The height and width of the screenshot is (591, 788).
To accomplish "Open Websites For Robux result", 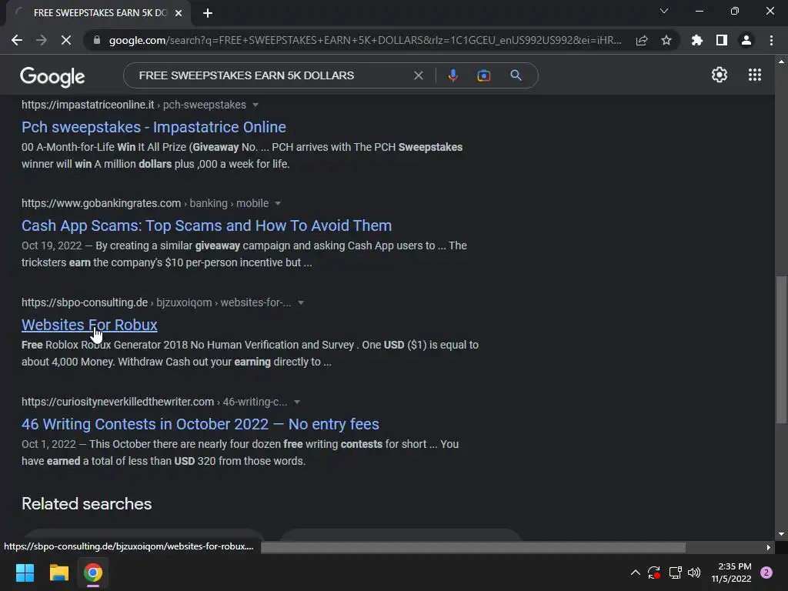I will (89, 326).
